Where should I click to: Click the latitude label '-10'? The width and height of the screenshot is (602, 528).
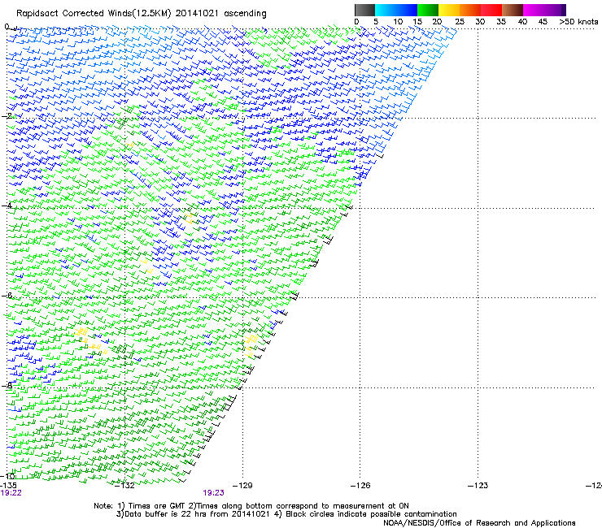point(7,476)
